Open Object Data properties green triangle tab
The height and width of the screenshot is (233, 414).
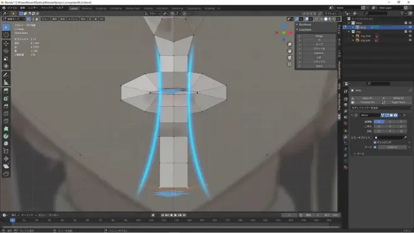(x=346, y=161)
